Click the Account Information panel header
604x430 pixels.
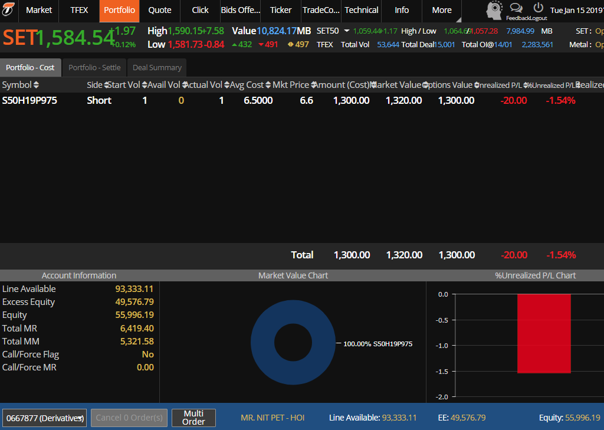[79, 275]
